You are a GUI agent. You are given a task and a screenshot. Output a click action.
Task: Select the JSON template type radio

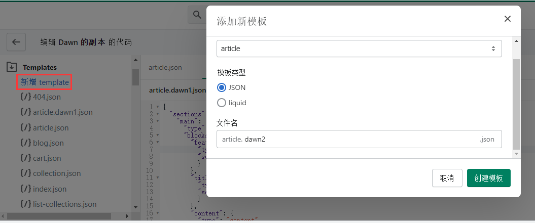click(222, 87)
